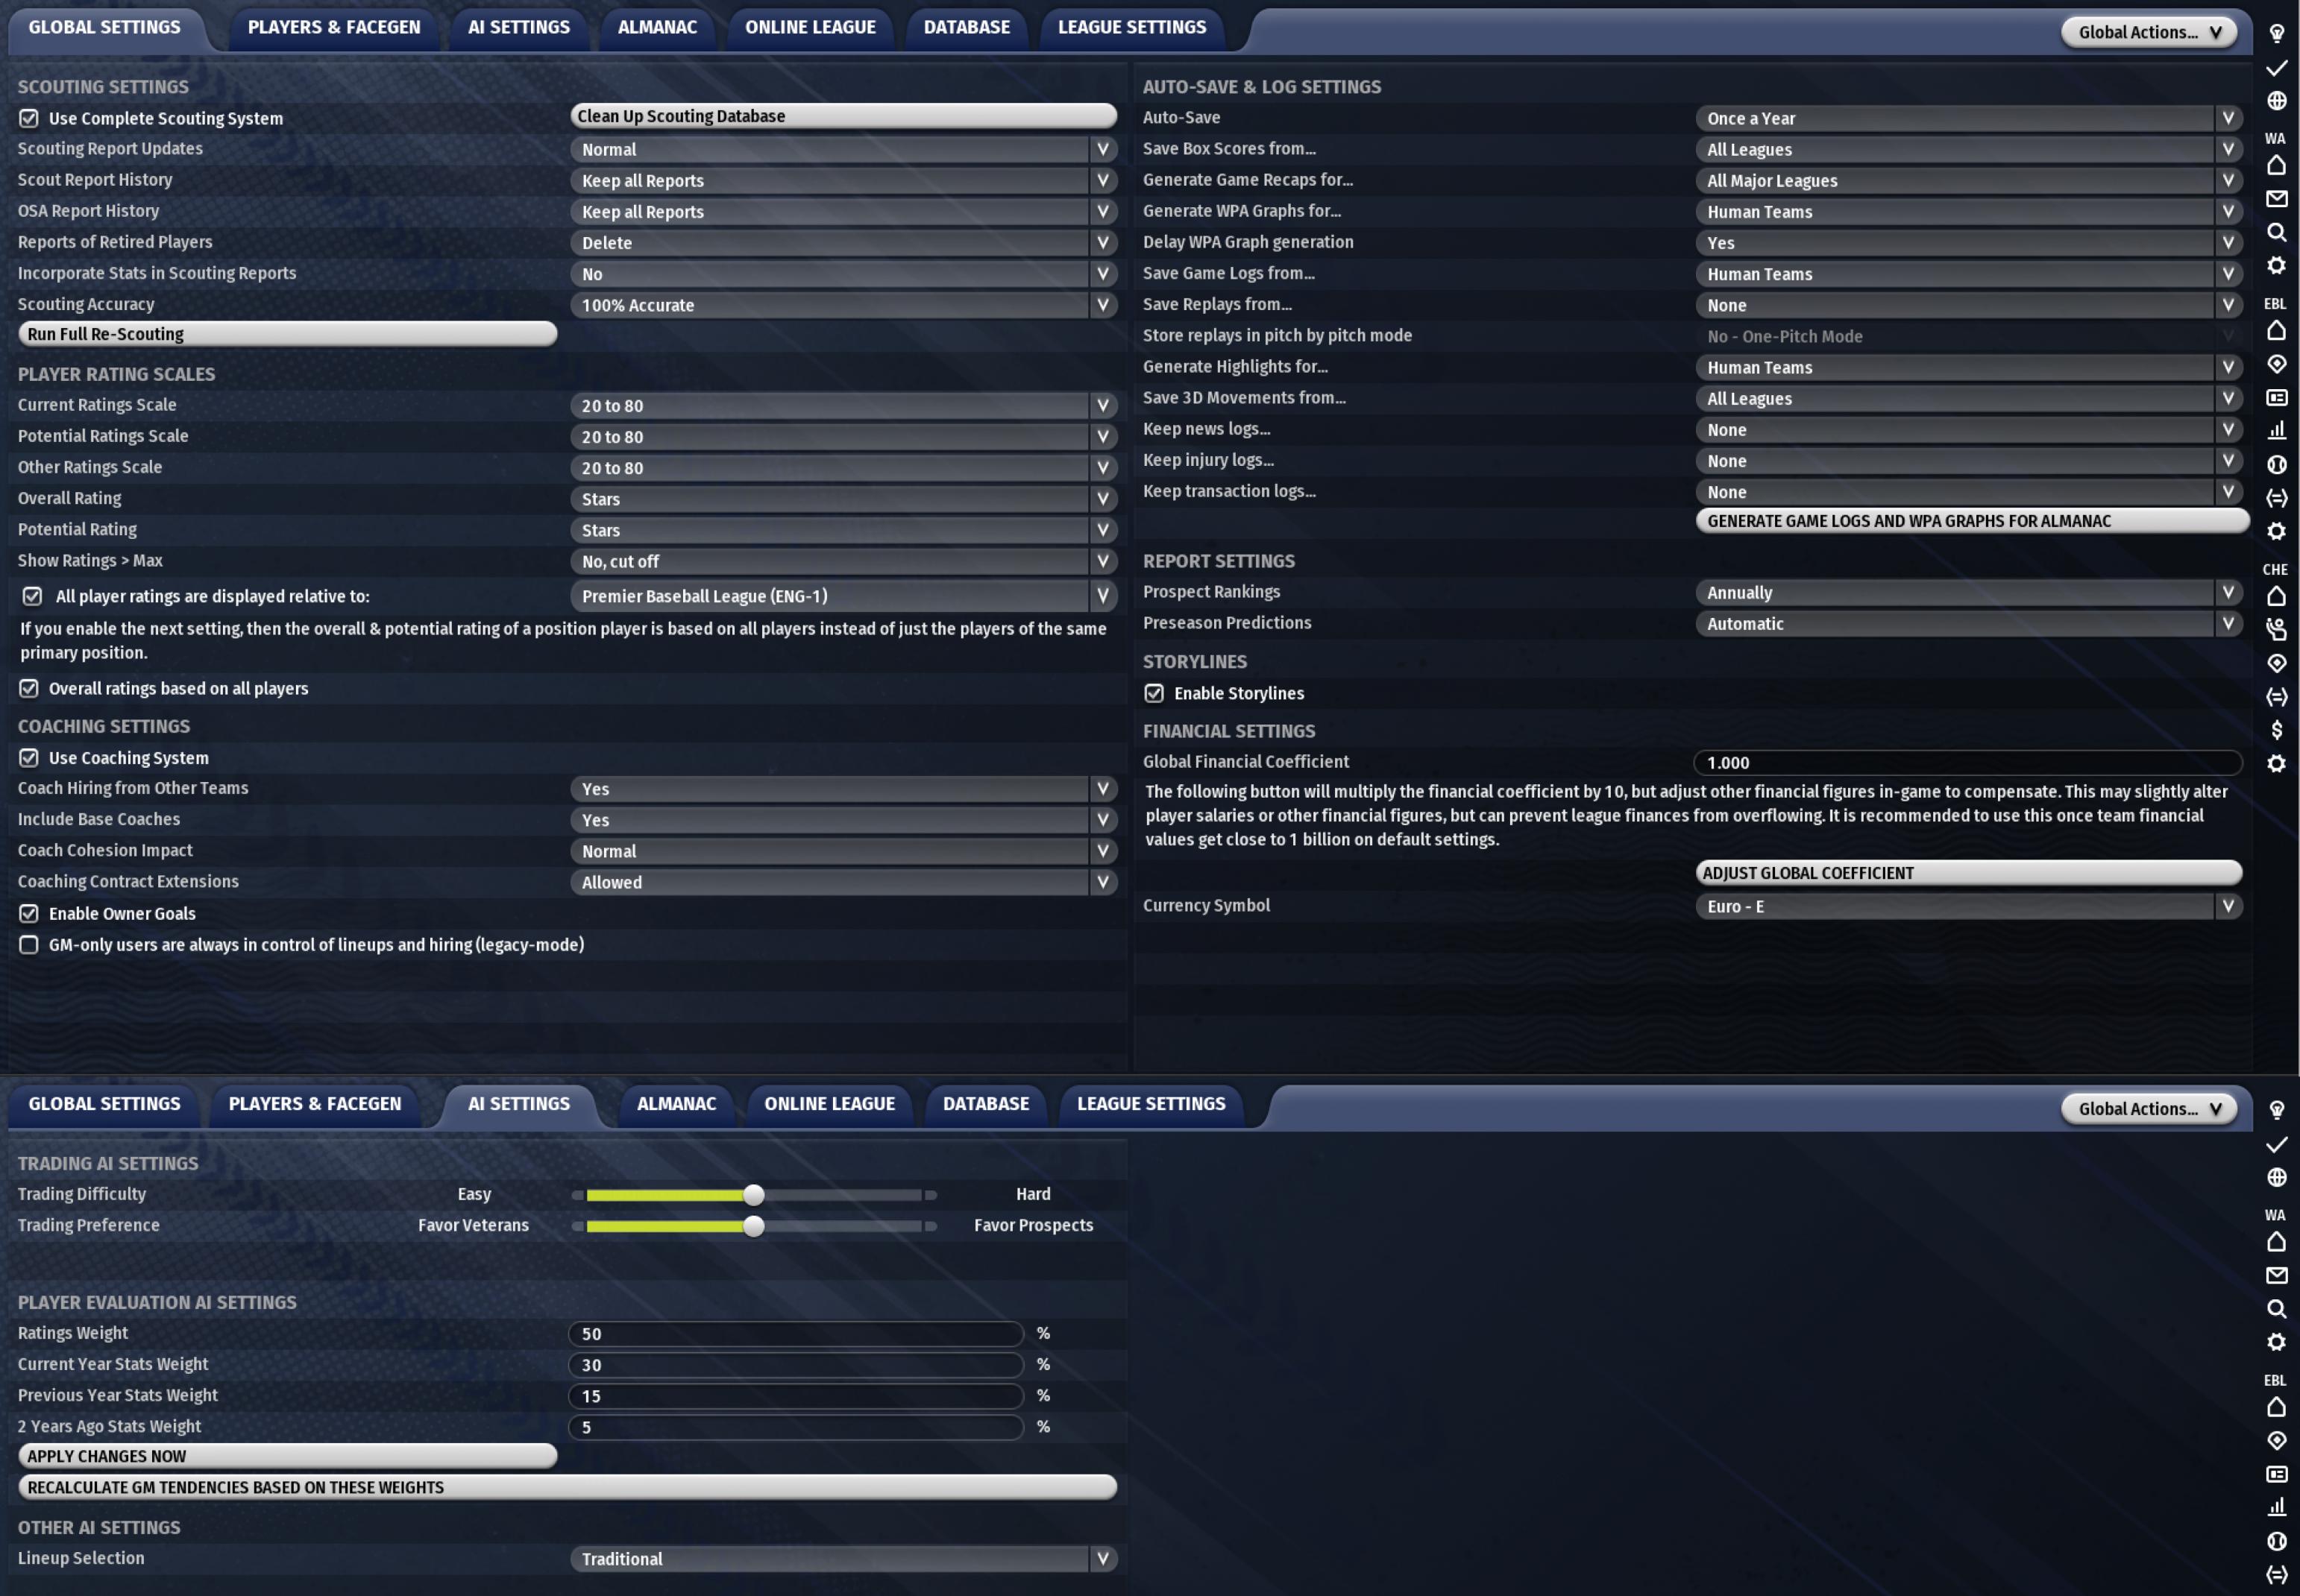Screen dimensions: 2300x1596
Task: Open the pitcher/player icon under CHE
Action: [x=2276, y=629]
